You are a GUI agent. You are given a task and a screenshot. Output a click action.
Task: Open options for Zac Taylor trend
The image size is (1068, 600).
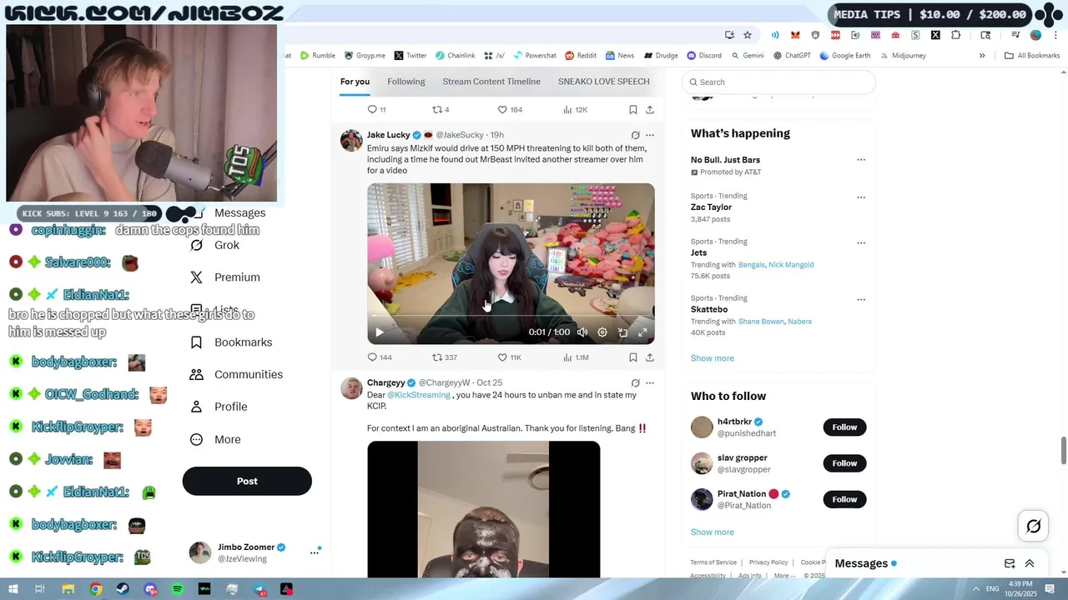pyautogui.click(x=861, y=197)
